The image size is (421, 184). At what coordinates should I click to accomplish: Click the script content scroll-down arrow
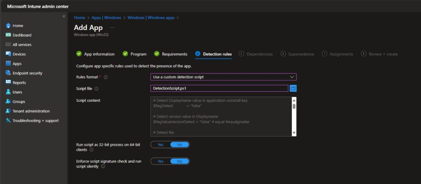click(x=294, y=133)
